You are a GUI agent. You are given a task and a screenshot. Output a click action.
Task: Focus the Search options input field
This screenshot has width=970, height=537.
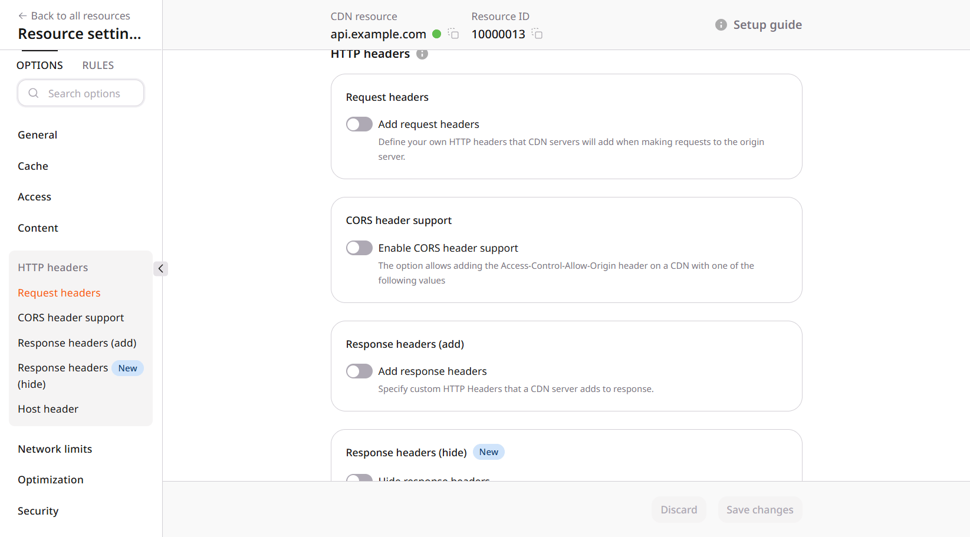coord(81,93)
